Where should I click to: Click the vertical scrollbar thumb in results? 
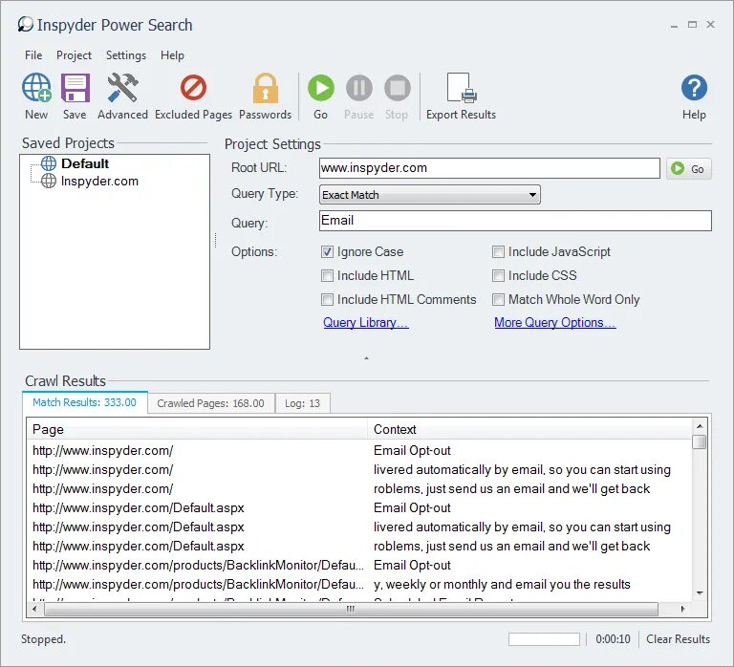click(x=700, y=441)
